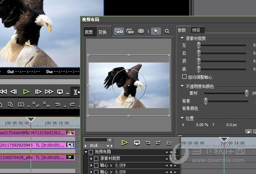Redo in the main timeline toolbar
The image size is (256, 174).
pyautogui.click(x=72, y=104)
